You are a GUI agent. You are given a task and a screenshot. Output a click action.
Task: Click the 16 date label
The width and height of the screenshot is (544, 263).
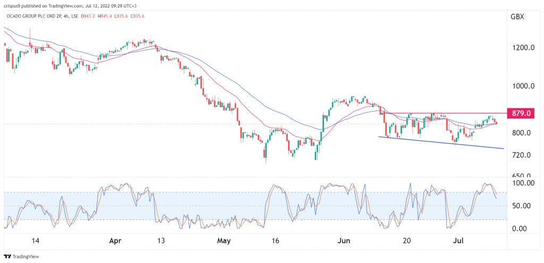[276, 241]
